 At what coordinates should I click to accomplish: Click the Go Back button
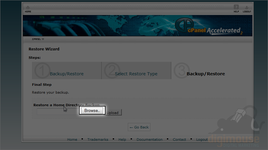coord(139,127)
